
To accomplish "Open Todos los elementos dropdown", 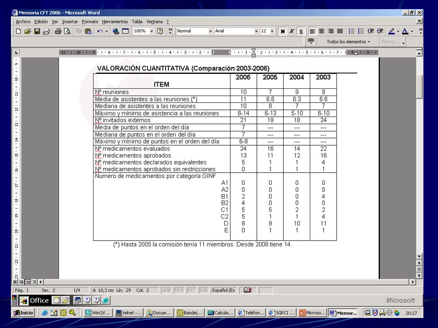I will 348,41.
